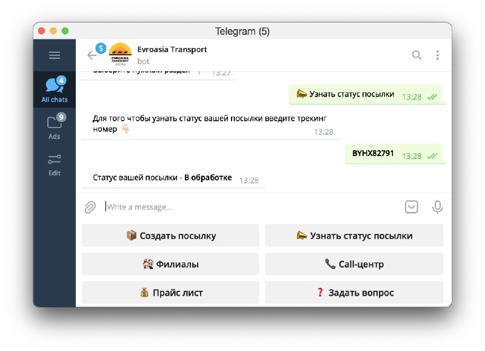485x351 pixels.
Task: Click the Создать посылку button
Action: [170, 236]
